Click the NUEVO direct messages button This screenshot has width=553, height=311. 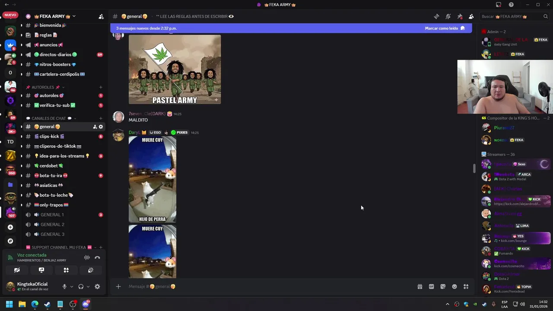10,16
